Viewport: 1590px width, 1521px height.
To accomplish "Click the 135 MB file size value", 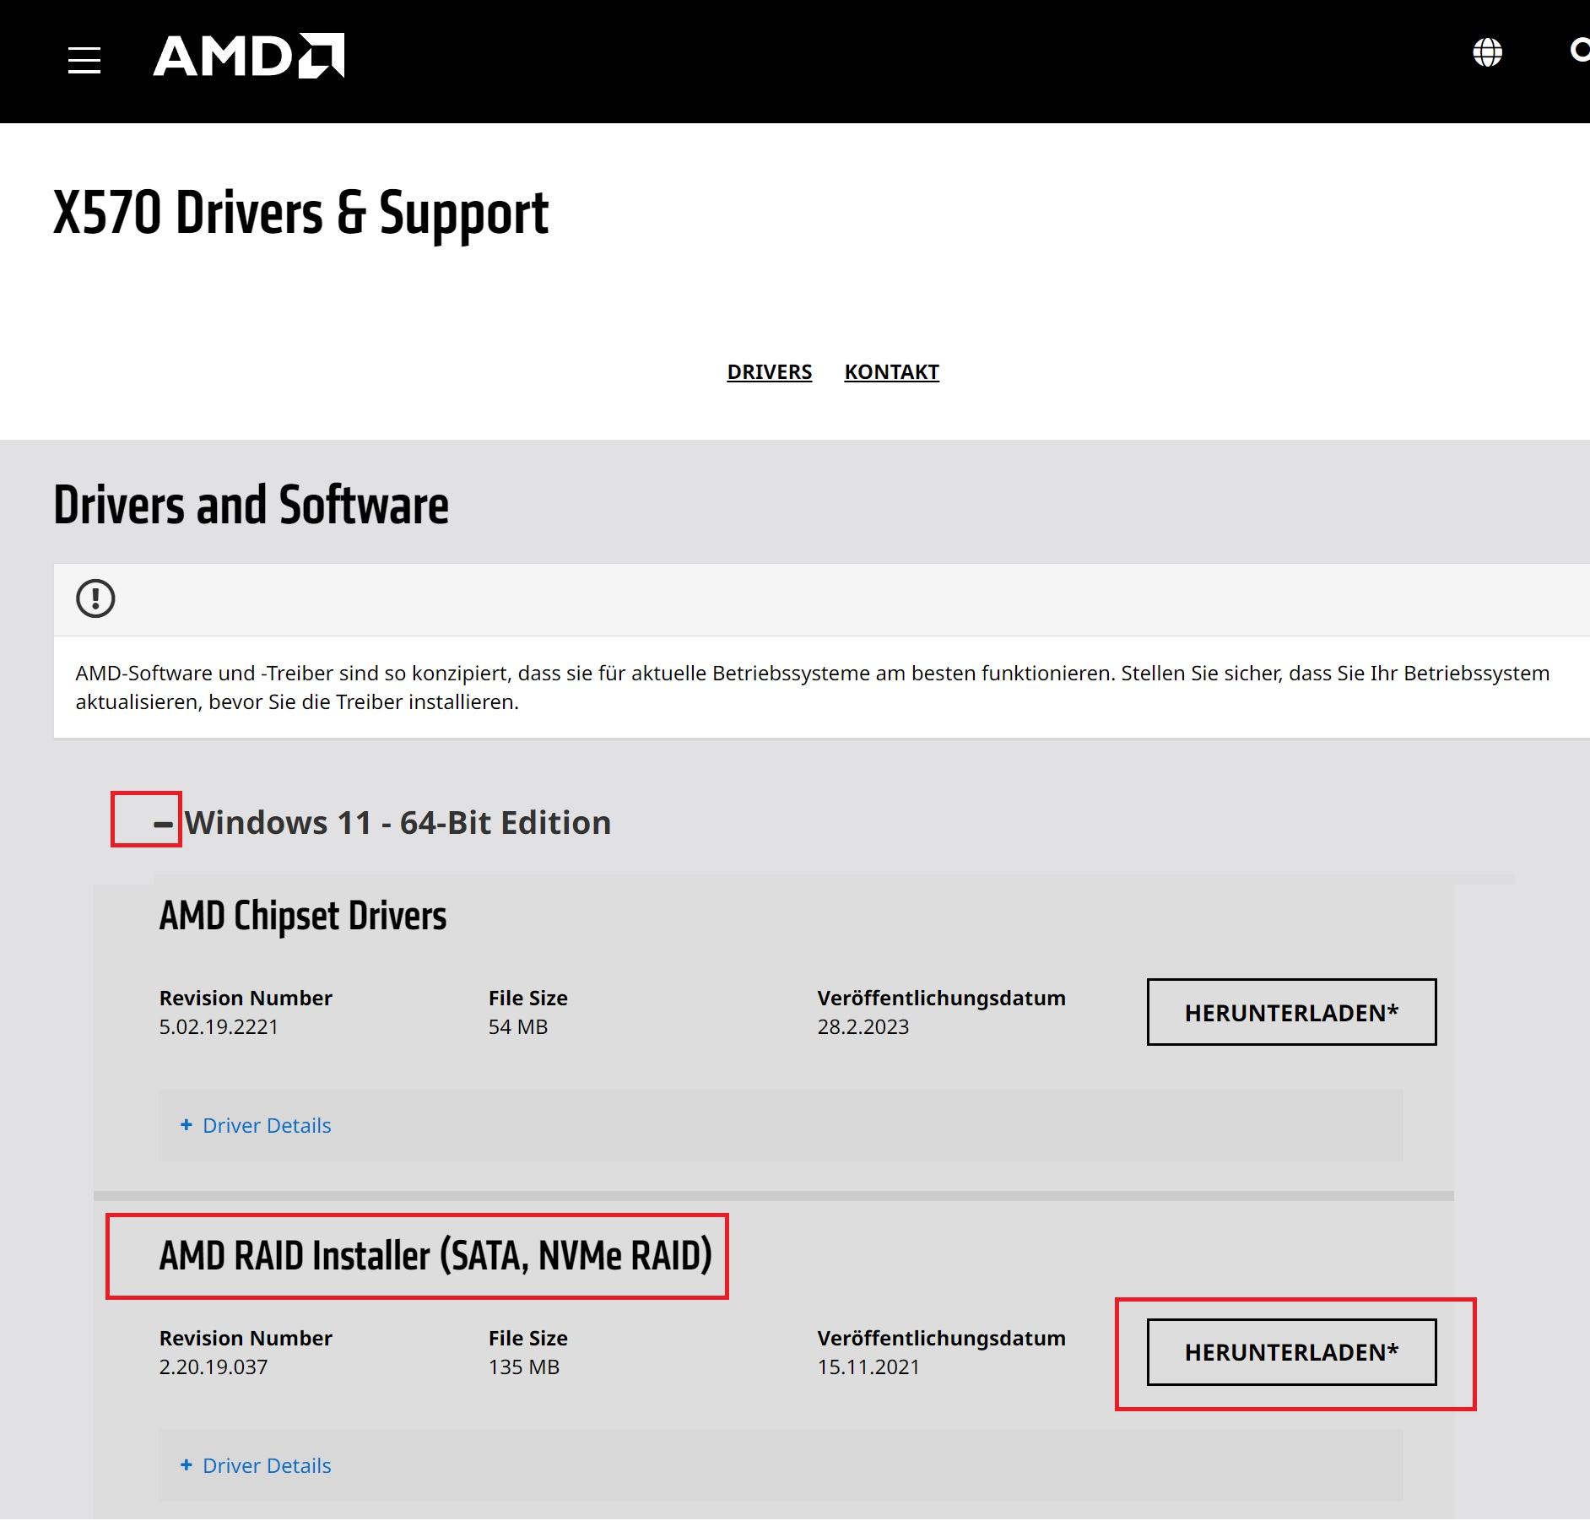I will tap(524, 1367).
